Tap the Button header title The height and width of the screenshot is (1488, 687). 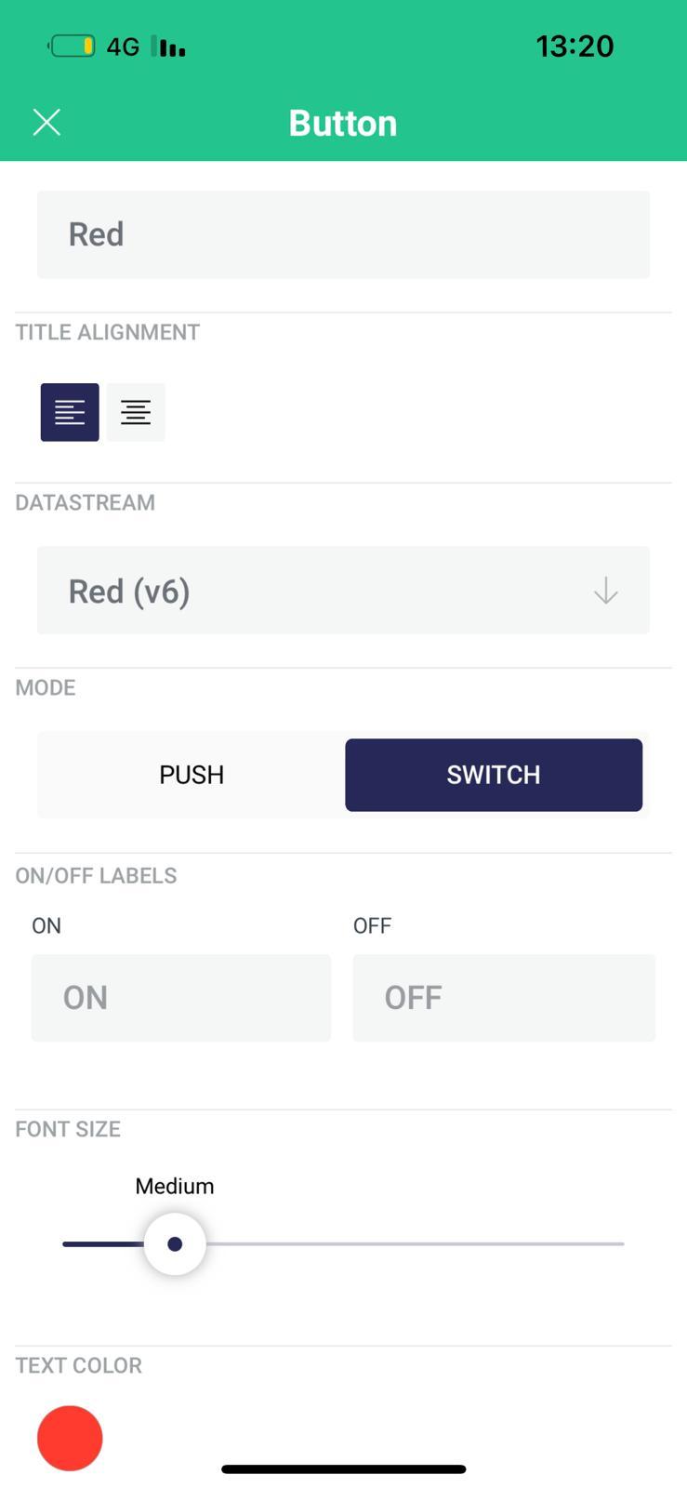click(343, 123)
